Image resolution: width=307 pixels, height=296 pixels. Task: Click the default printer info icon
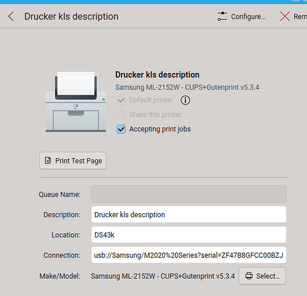[185, 100]
